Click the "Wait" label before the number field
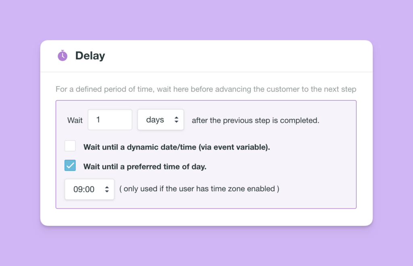Screen dimensions: 413x266 (75, 120)
